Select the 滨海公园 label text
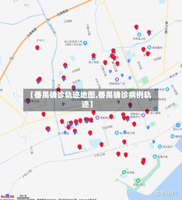Image resolution: width=182 pixels, height=200 pixels. coord(138,185)
